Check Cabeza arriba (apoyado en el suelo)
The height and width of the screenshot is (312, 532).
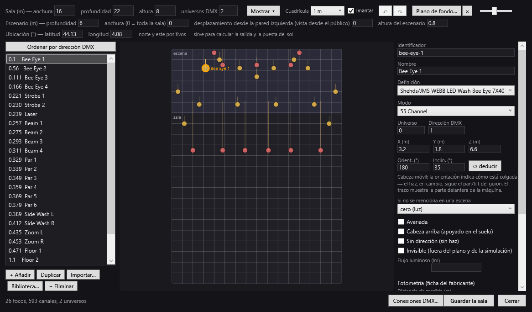point(401,232)
